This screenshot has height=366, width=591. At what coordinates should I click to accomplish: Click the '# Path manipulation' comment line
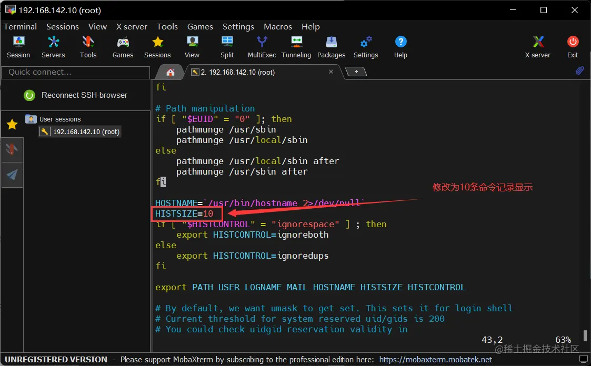tap(205, 108)
